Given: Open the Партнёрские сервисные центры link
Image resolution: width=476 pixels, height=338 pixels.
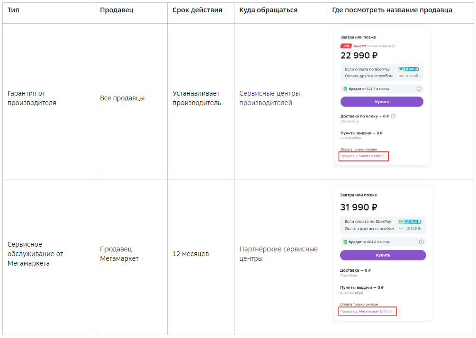Looking at the screenshot, I should (278, 254).
